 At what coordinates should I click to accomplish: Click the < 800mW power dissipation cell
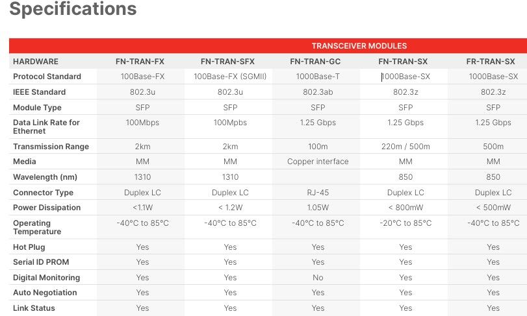click(x=405, y=208)
